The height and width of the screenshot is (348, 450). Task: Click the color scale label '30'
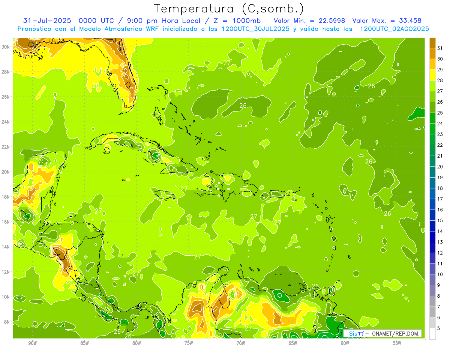click(x=440, y=59)
